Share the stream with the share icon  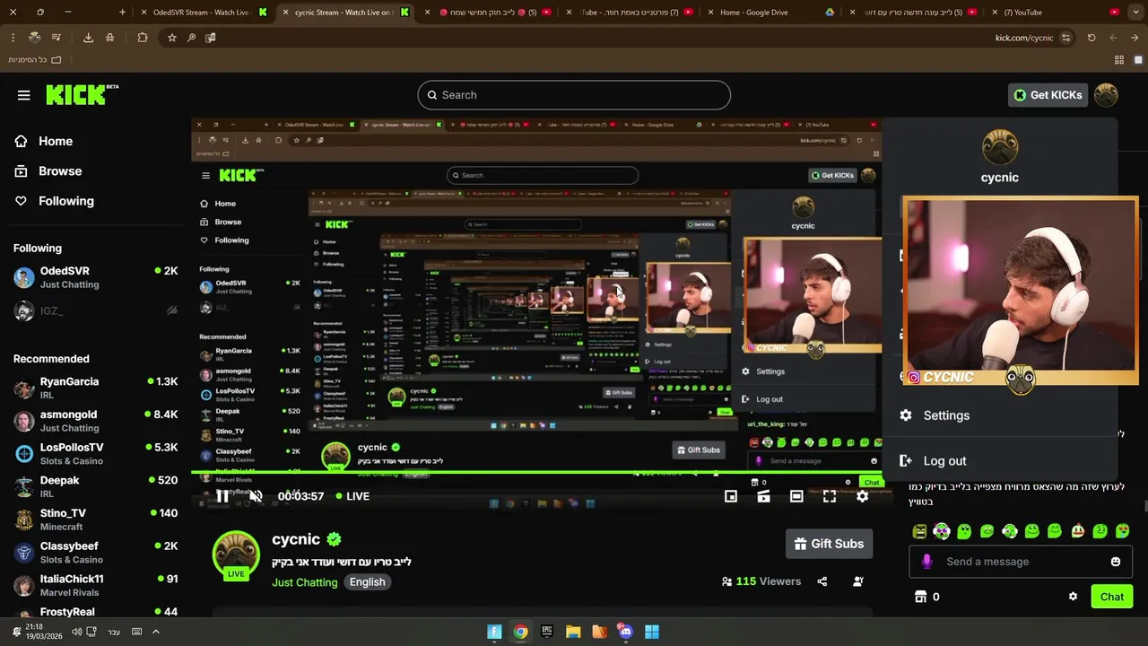point(822,581)
